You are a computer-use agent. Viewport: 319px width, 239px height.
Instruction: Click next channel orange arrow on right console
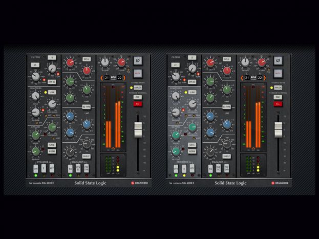click(265, 78)
